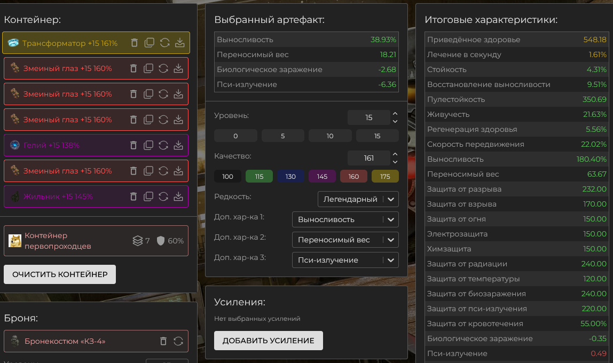Select the Трансформатор +15 161% row

tap(96, 43)
